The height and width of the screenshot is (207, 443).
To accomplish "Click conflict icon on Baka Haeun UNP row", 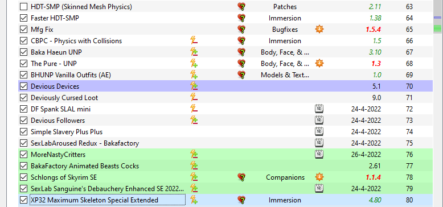I will pyautogui.click(x=194, y=52).
